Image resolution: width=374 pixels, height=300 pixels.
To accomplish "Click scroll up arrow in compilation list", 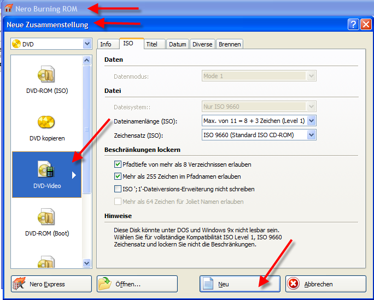I will coord(86,60).
